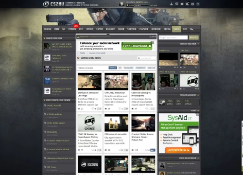This screenshot has height=175, width=243.
Task: Open the settings gear icon in header
Action: [x=192, y=4]
